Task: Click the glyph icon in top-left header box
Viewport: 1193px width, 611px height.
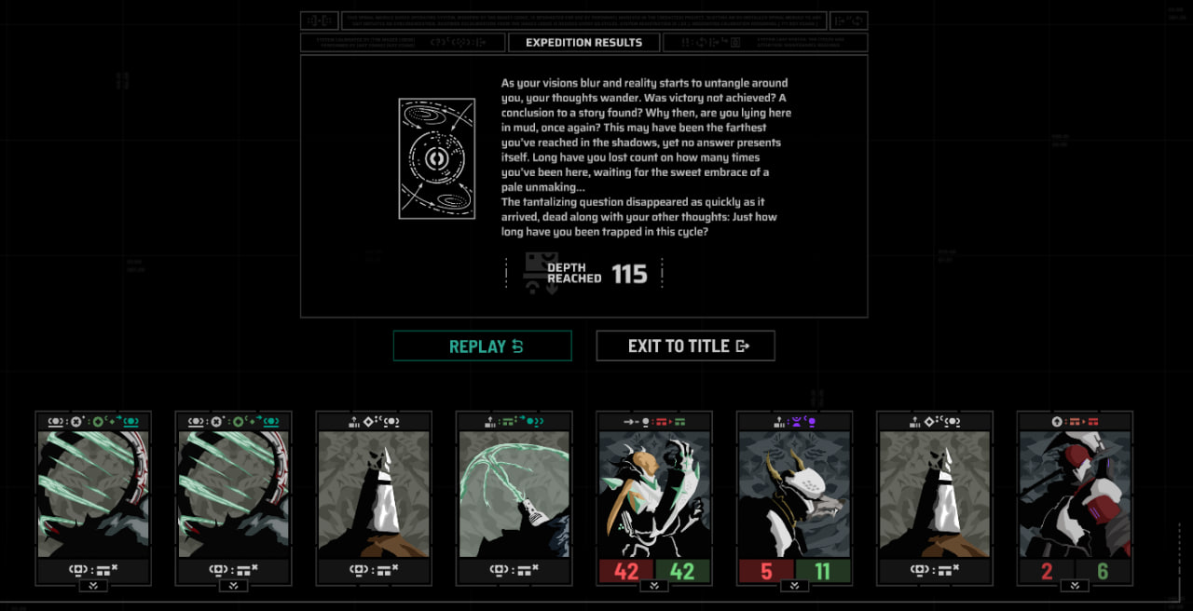Action: pos(320,20)
